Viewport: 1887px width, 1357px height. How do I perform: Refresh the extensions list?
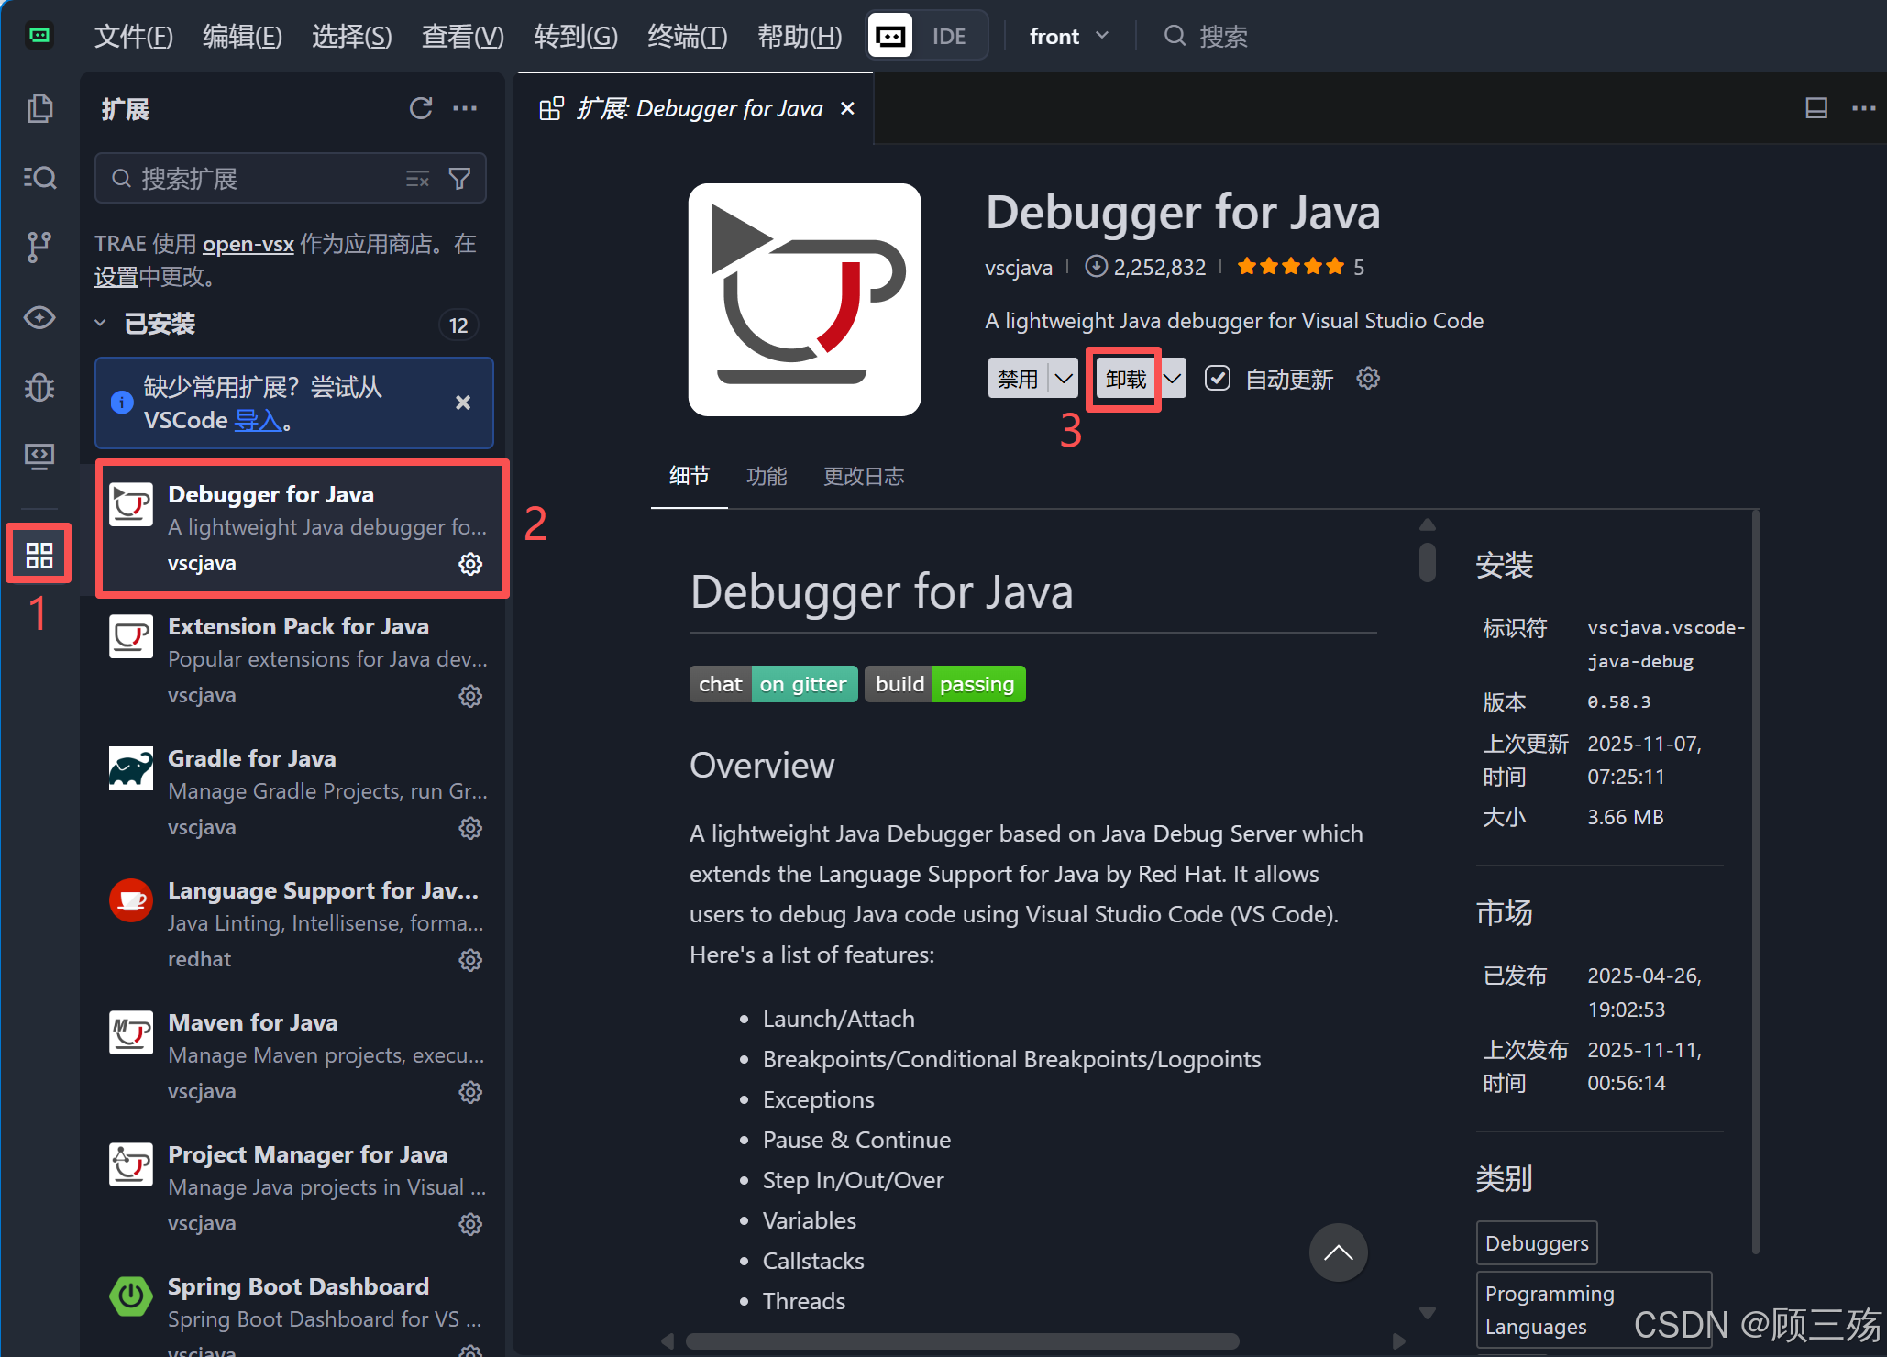coord(420,108)
